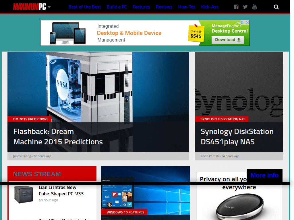The height and width of the screenshot is (220, 294).
Task: Click 'an hour ago' timestamp text
Action: pos(48,200)
